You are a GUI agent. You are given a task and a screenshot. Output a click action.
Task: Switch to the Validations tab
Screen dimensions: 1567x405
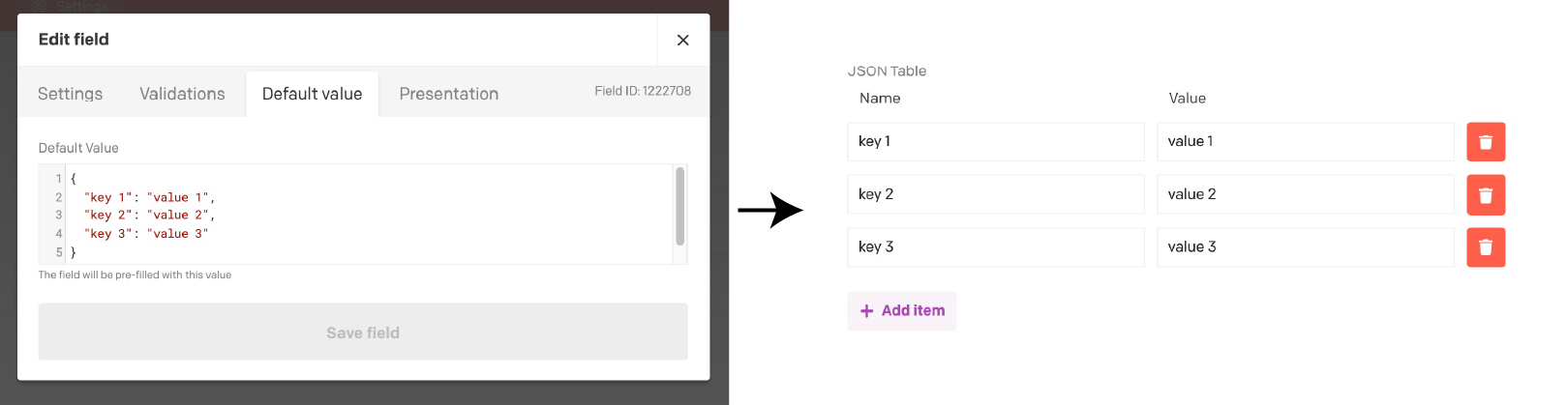pyautogui.click(x=182, y=94)
